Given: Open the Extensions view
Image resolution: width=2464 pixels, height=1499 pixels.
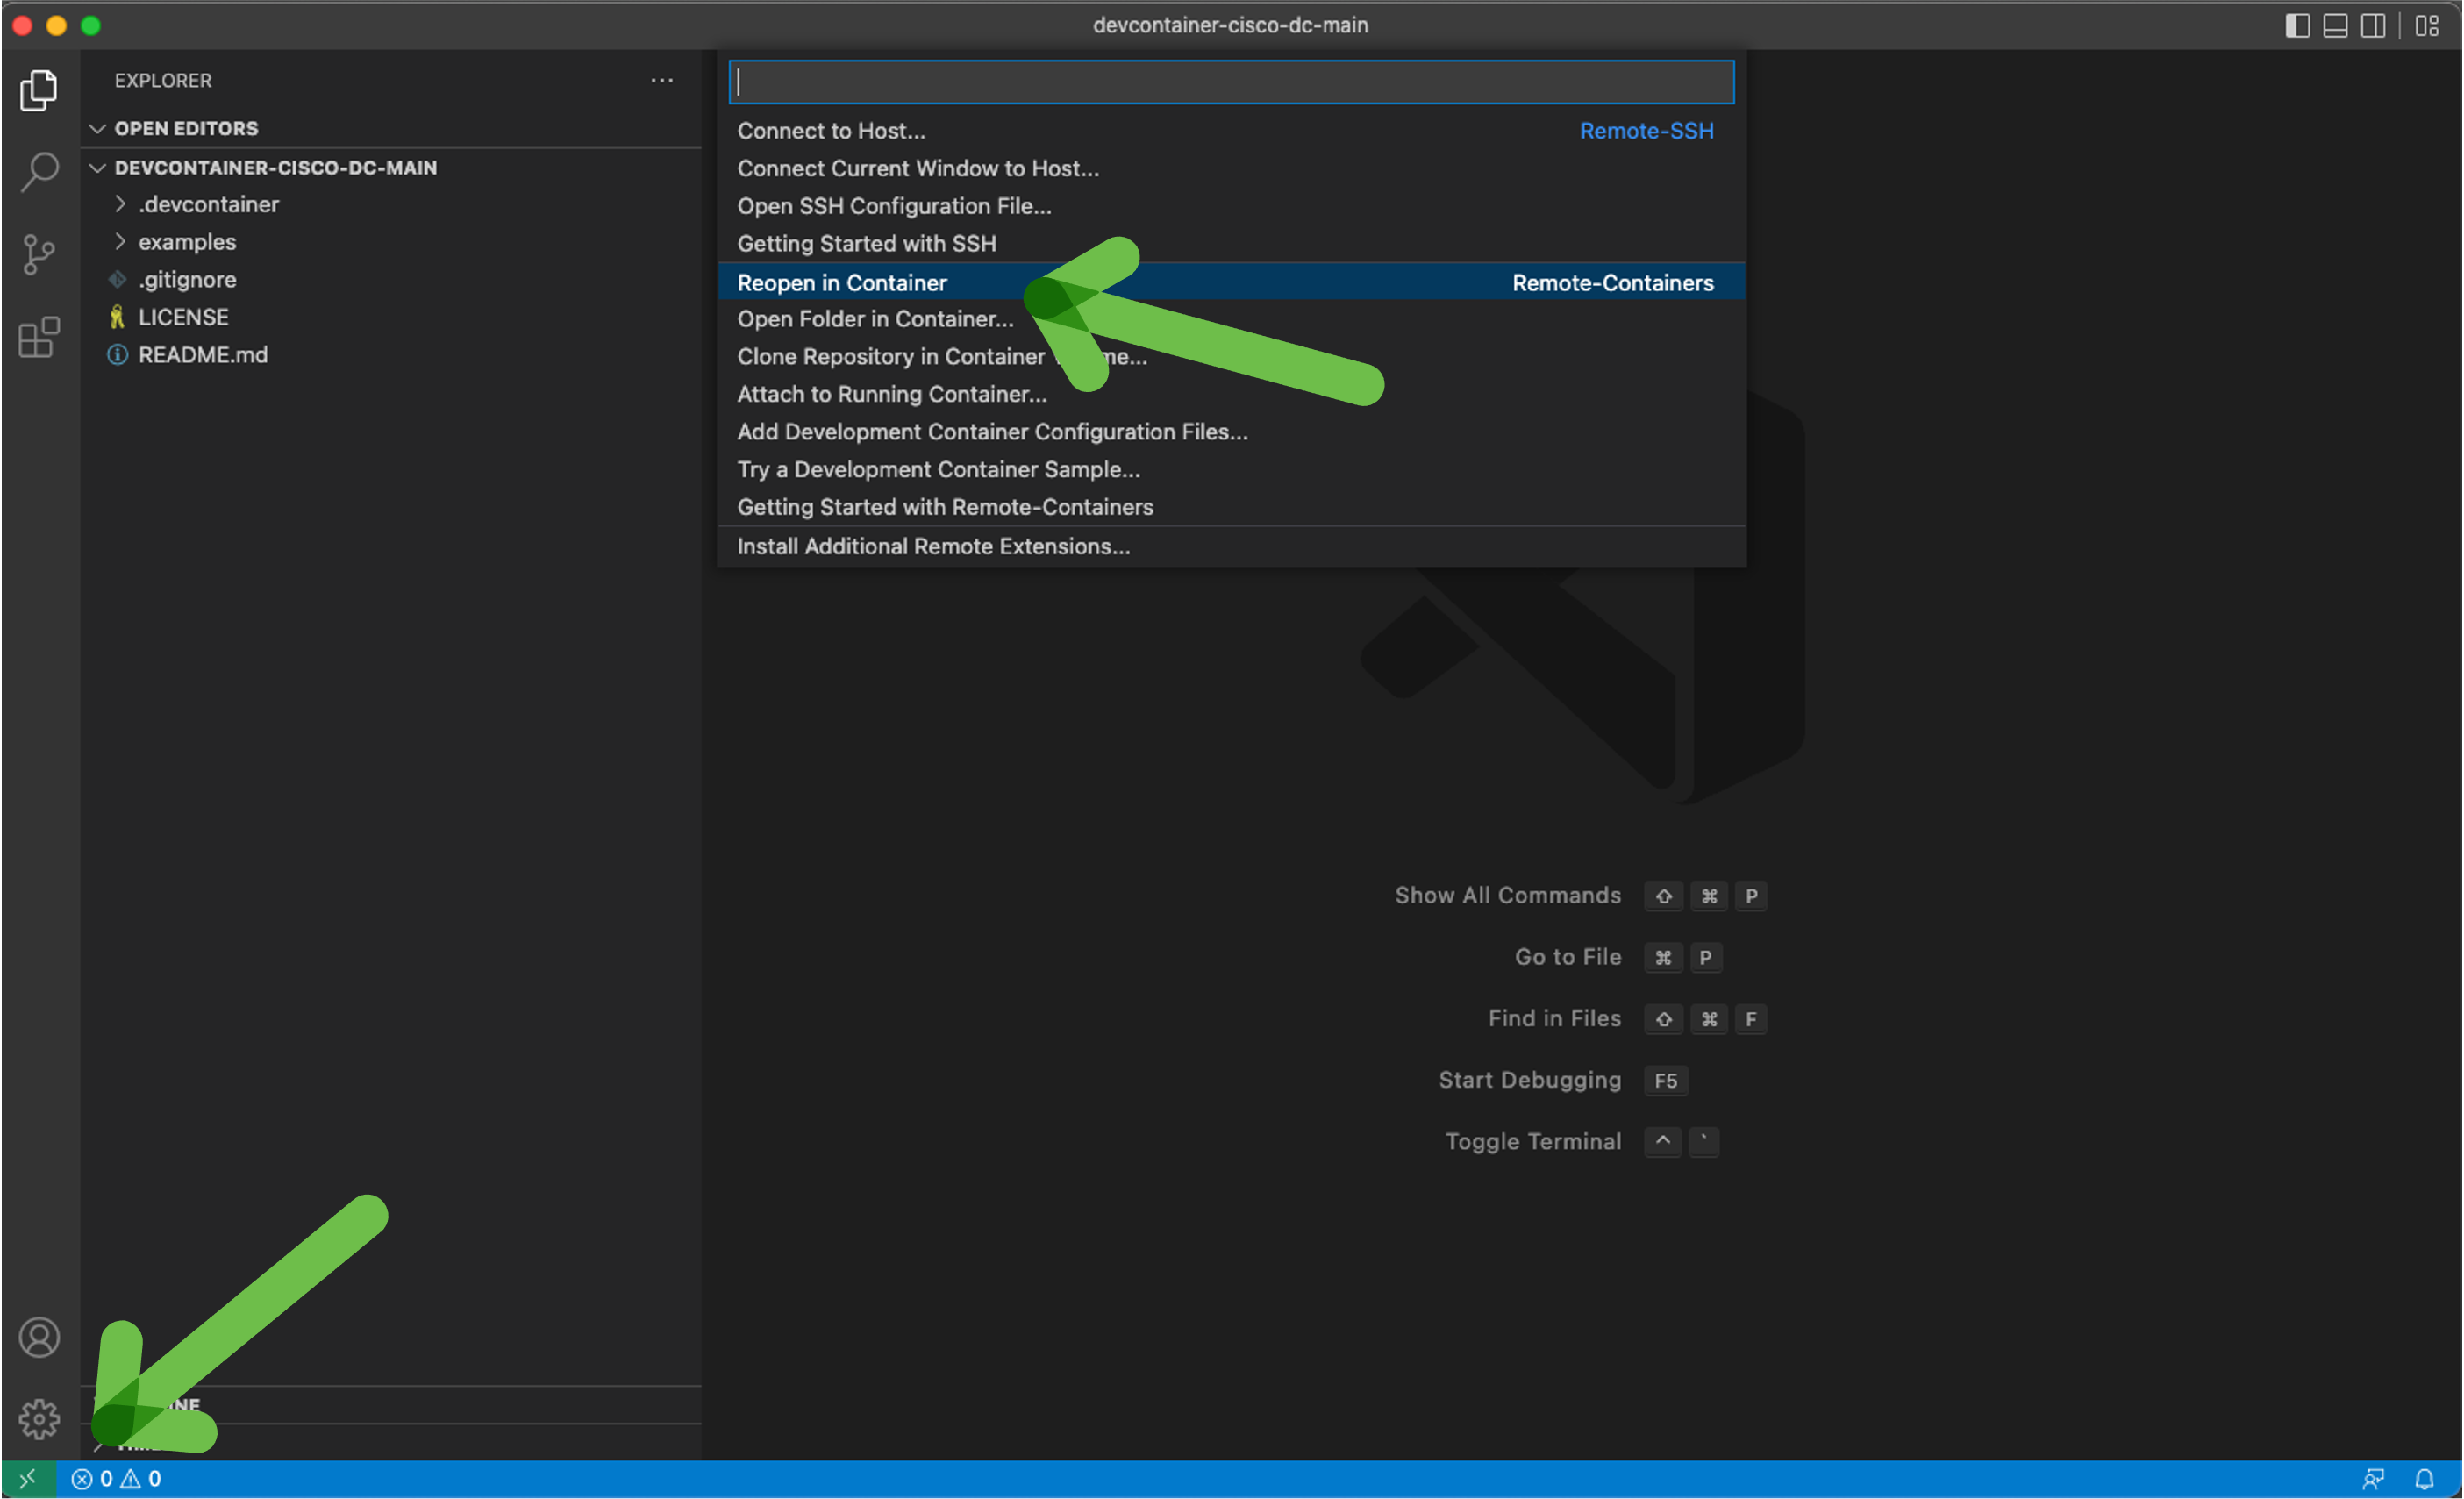Looking at the screenshot, I should tap(39, 337).
